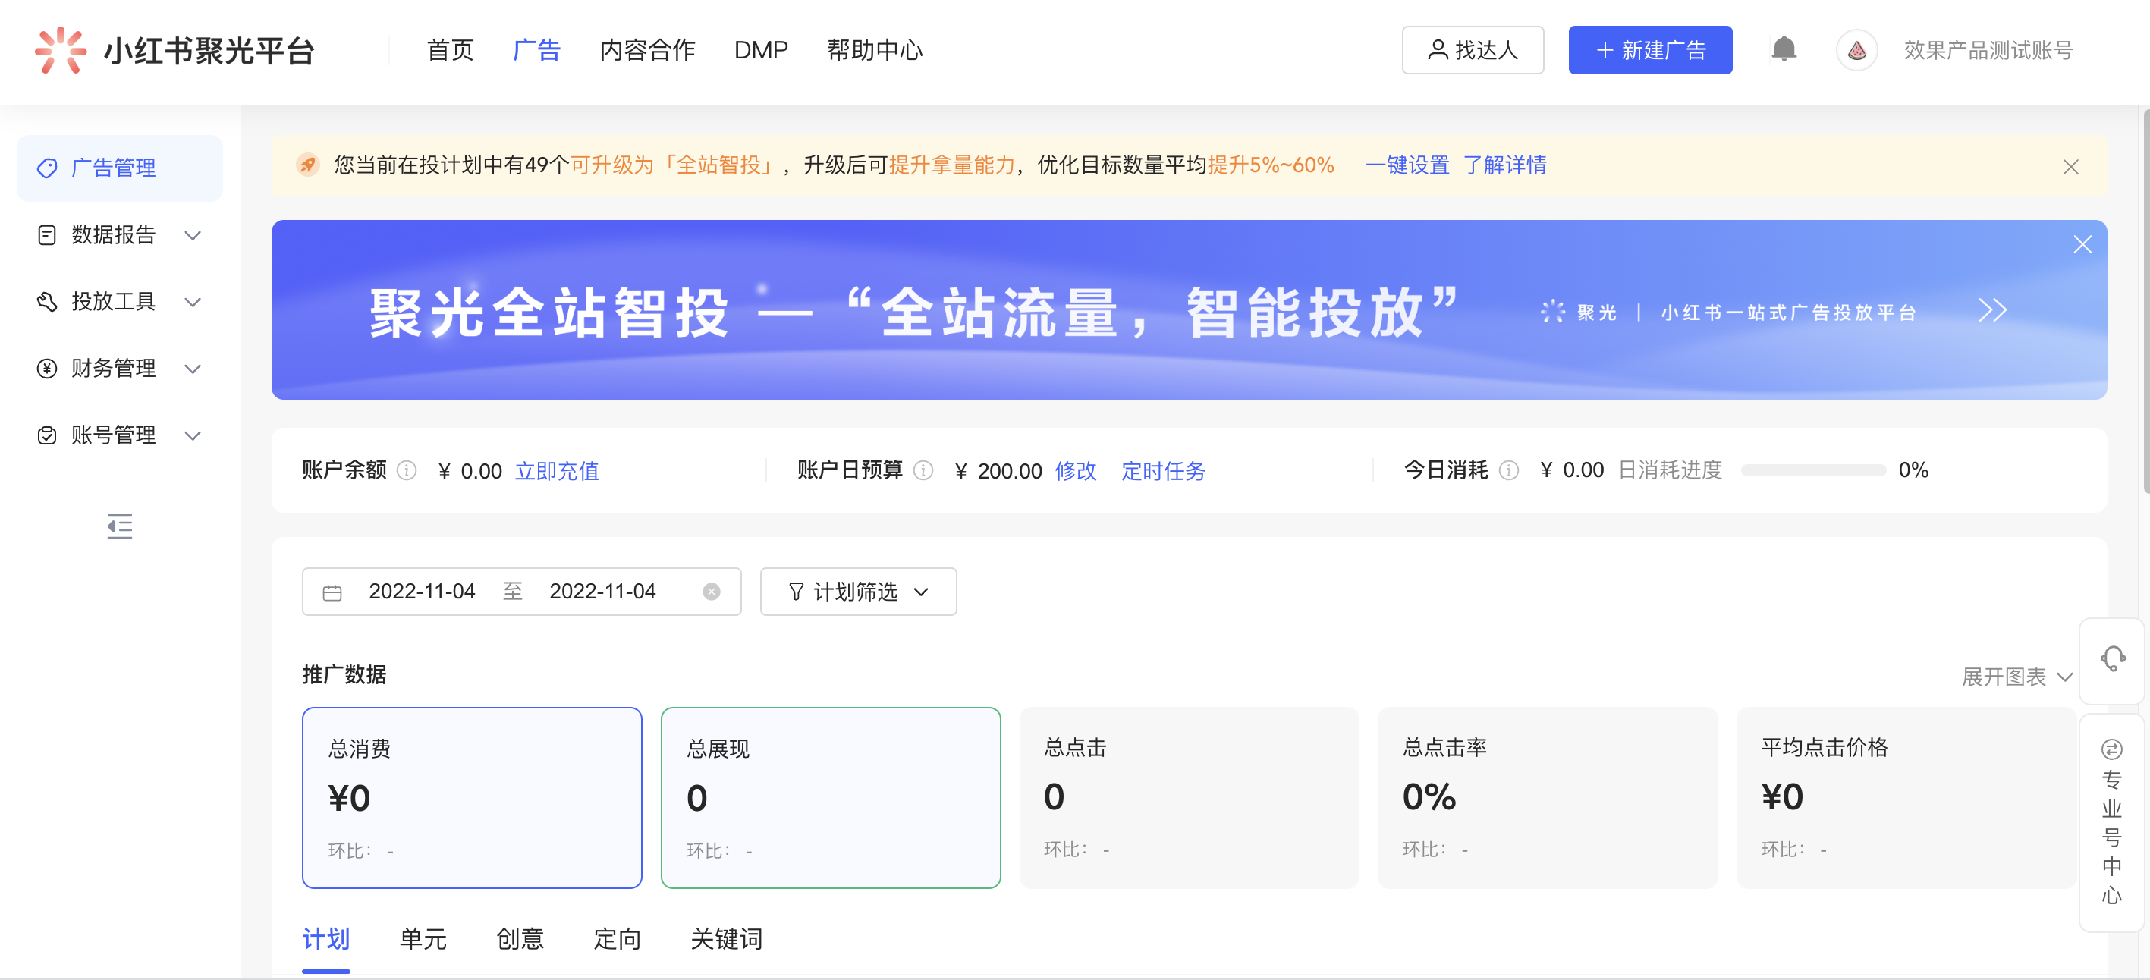The width and height of the screenshot is (2150, 980).
Task: Click the start date 2022-11-04 field
Action: tap(422, 592)
